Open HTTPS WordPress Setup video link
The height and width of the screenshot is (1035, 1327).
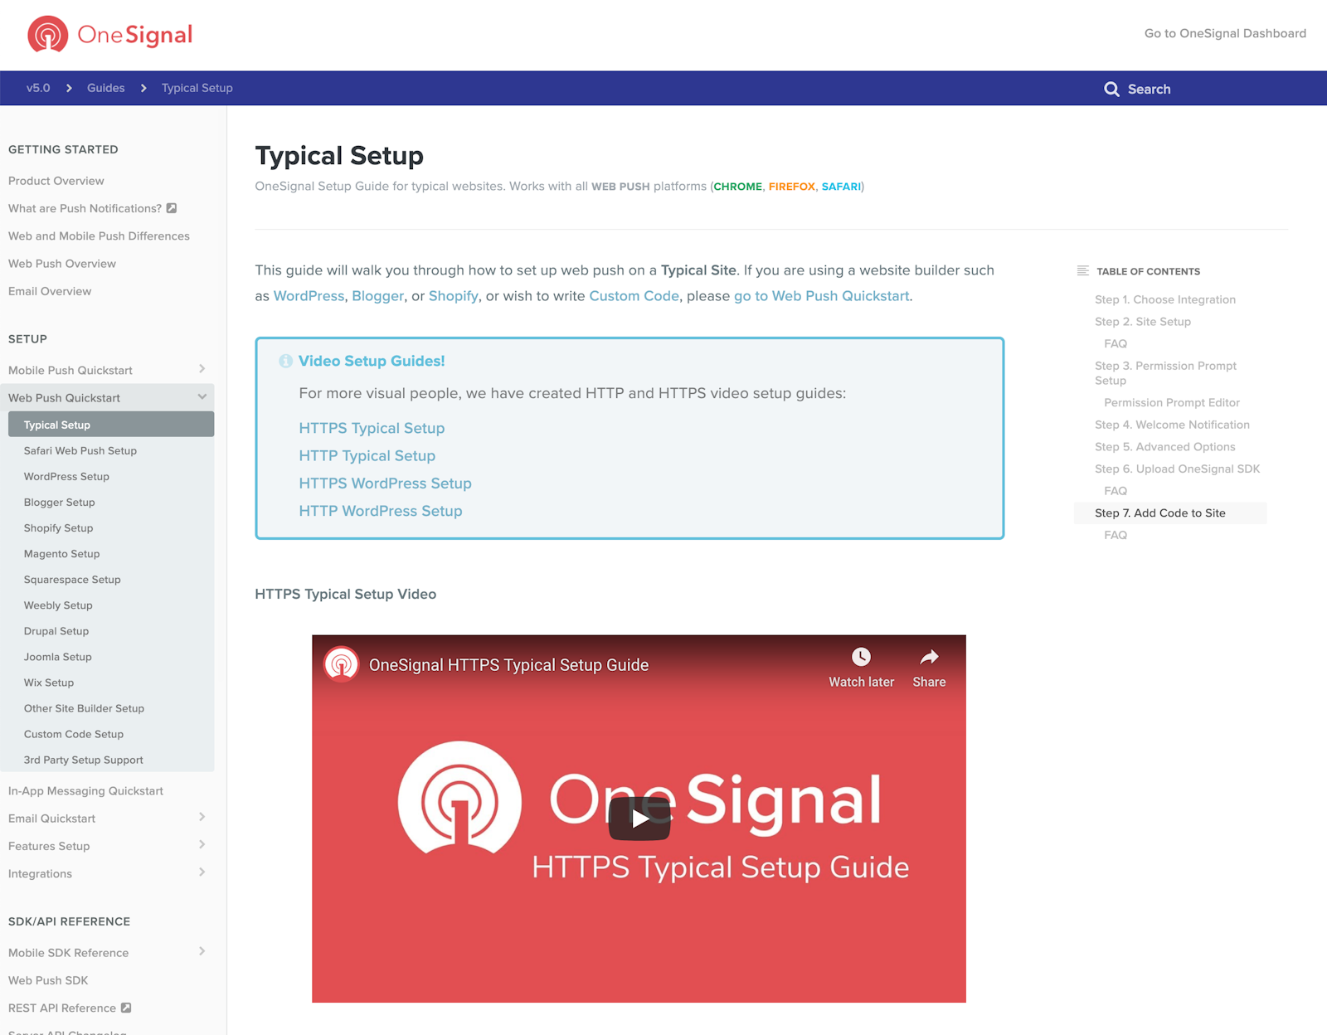tap(385, 483)
